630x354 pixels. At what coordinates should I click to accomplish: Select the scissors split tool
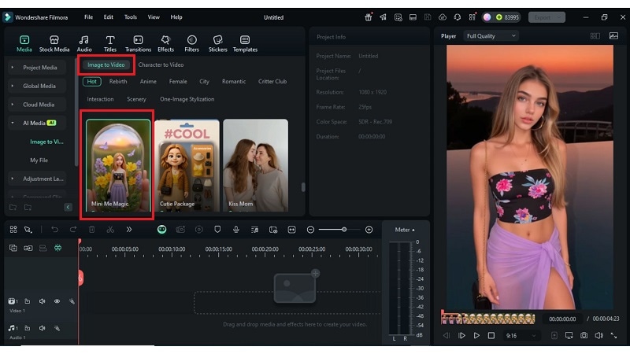click(110, 230)
